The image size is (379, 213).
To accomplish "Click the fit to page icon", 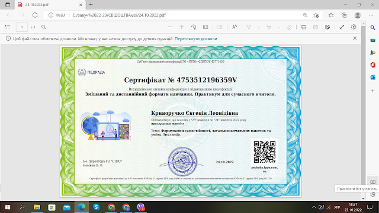I will 205,27.
